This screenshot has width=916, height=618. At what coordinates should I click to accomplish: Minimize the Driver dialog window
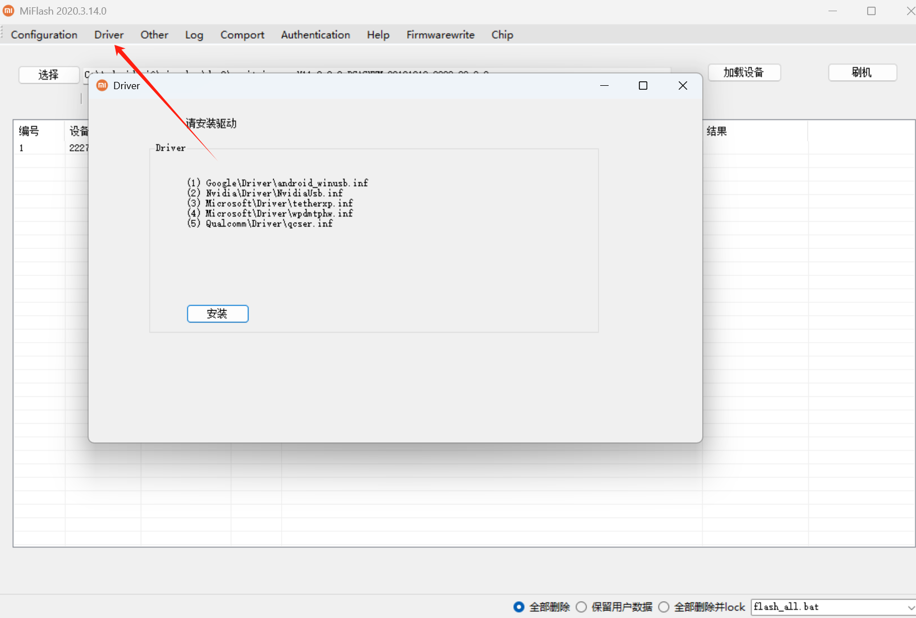pos(604,85)
